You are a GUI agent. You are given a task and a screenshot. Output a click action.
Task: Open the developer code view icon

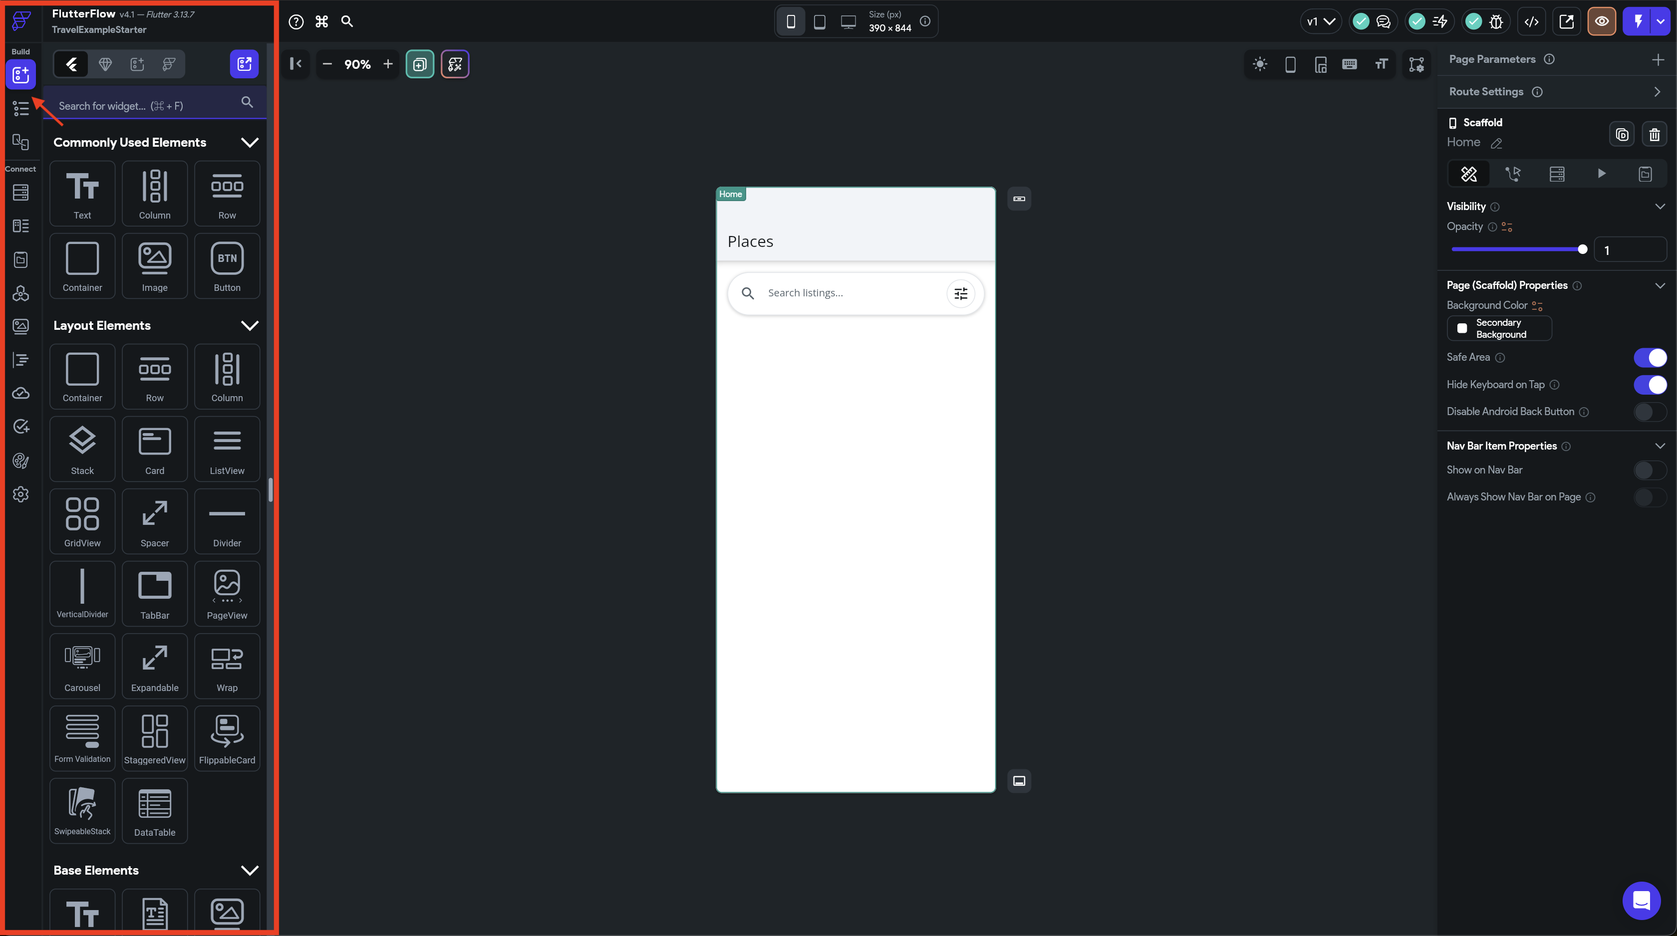tap(1531, 21)
